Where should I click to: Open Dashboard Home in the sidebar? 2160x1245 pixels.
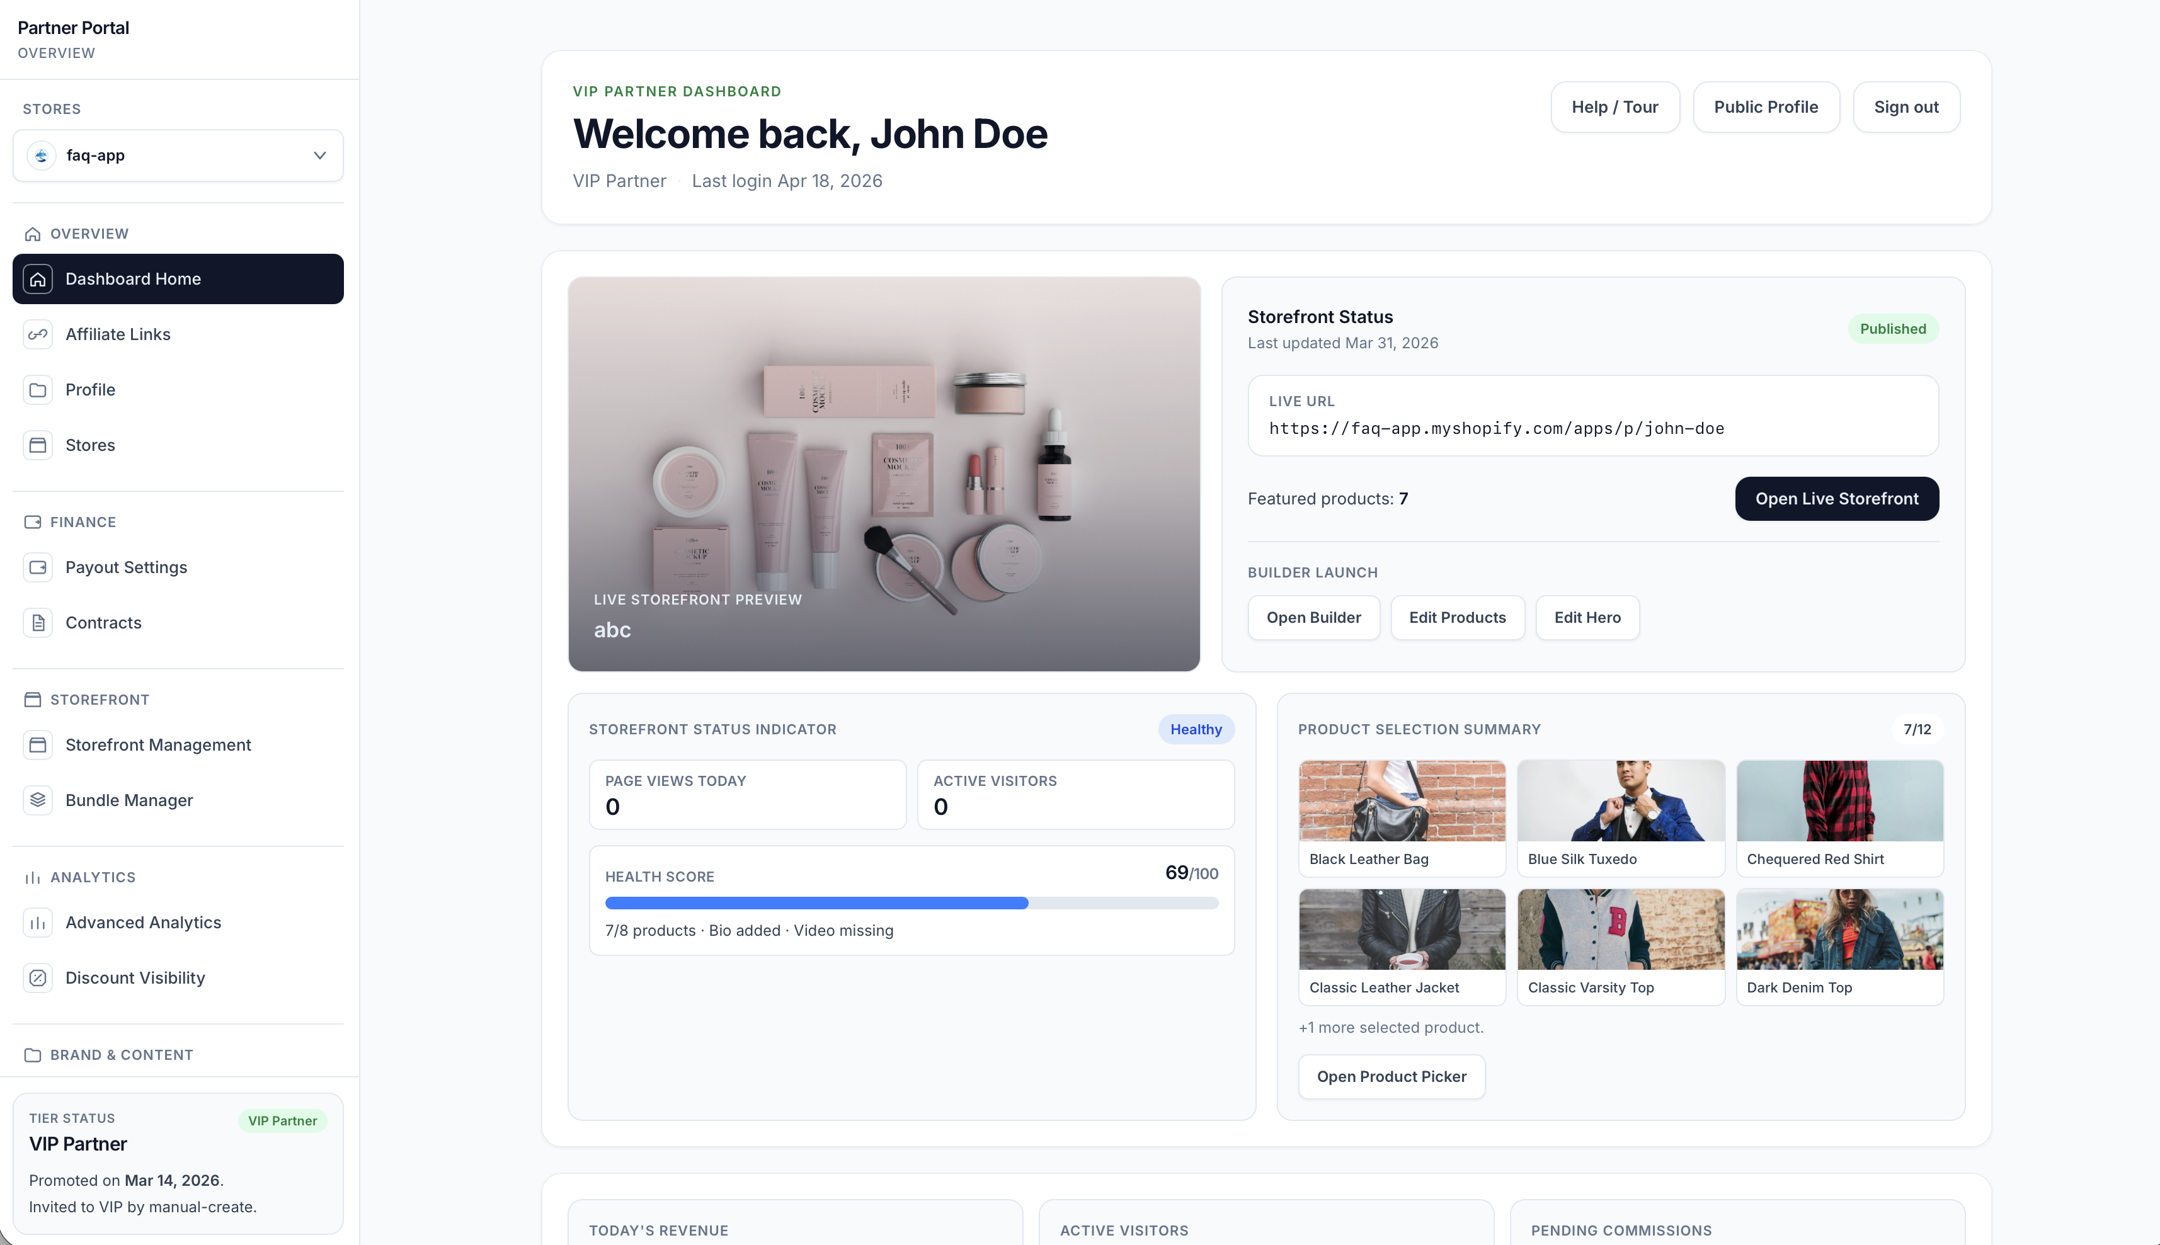coord(178,279)
